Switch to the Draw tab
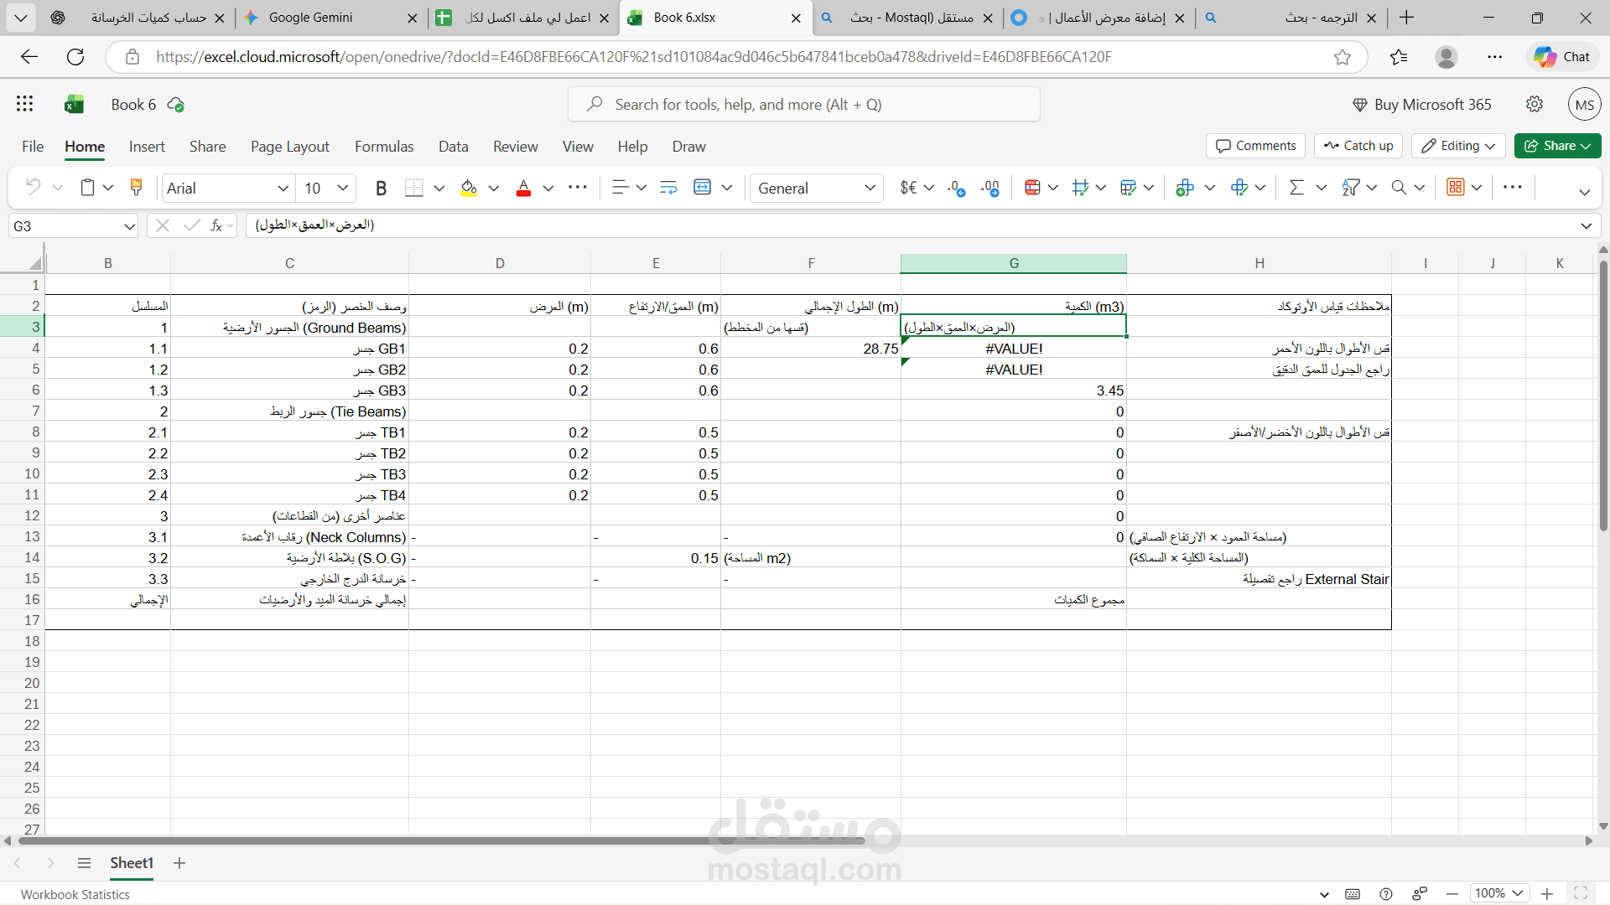1610x905 pixels. (x=688, y=147)
